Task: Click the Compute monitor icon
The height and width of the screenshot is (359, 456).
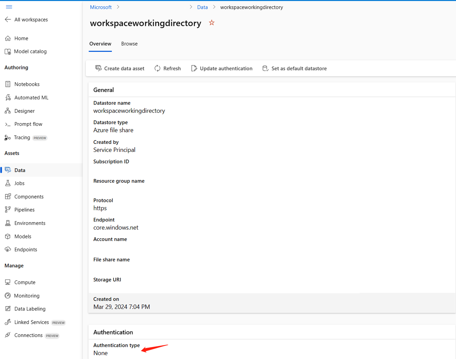Action: pos(8,282)
